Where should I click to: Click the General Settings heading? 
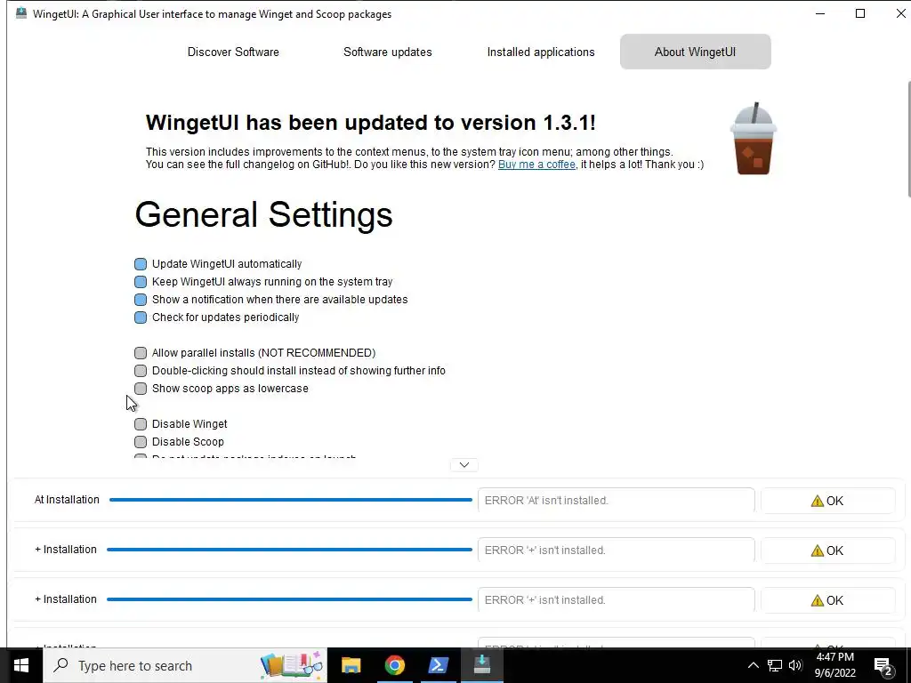(263, 215)
